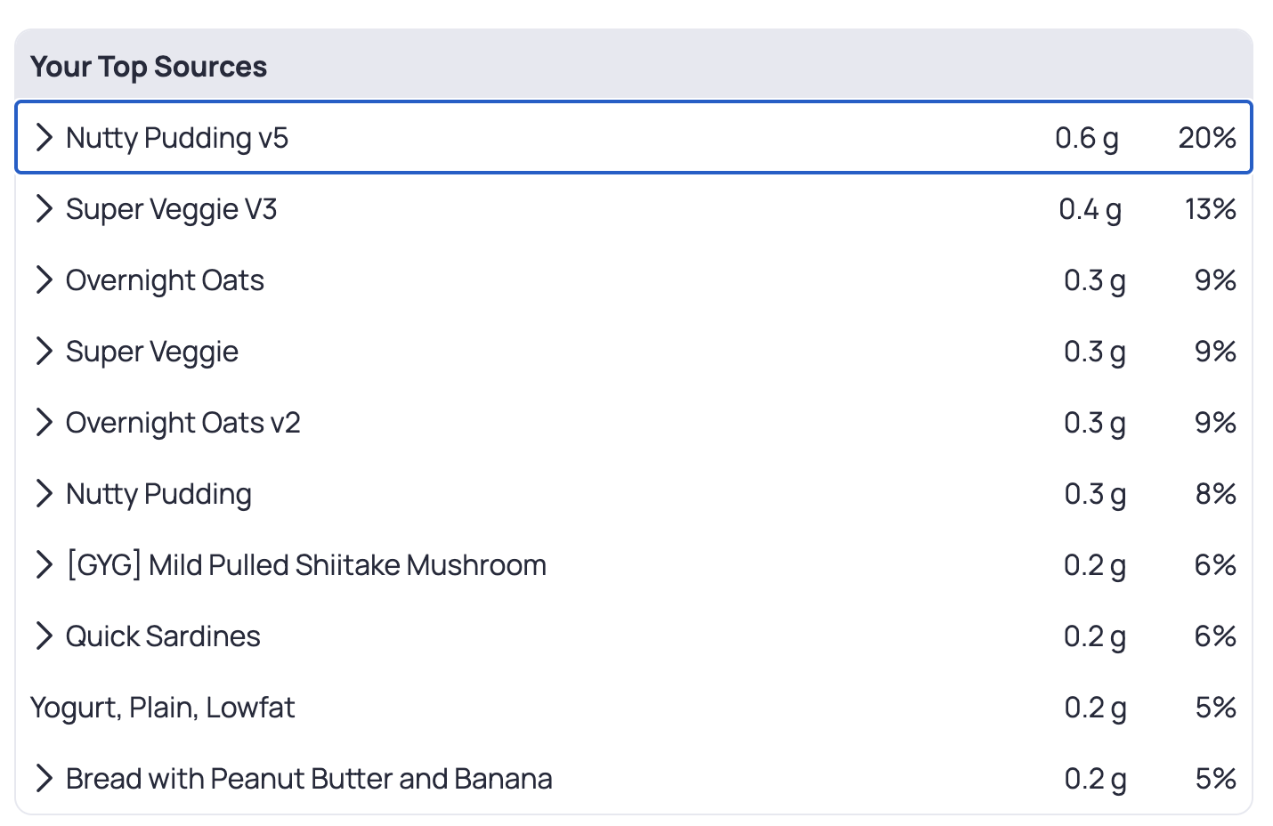Expand the Overnight Oats v2 chevron
The width and height of the screenshot is (1273, 826).
[44, 423]
